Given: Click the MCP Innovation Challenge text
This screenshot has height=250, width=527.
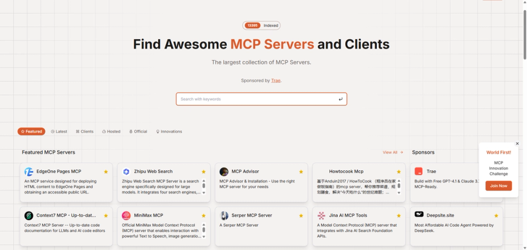Looking at the screenshot, I should (x=499, y=168).
